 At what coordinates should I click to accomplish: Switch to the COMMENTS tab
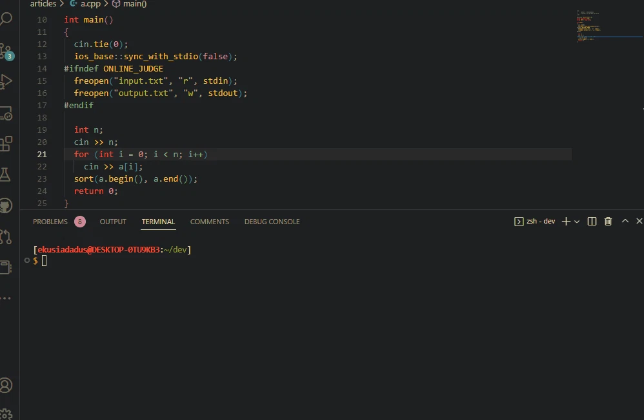pyautogui.click(x=210, y=222)
